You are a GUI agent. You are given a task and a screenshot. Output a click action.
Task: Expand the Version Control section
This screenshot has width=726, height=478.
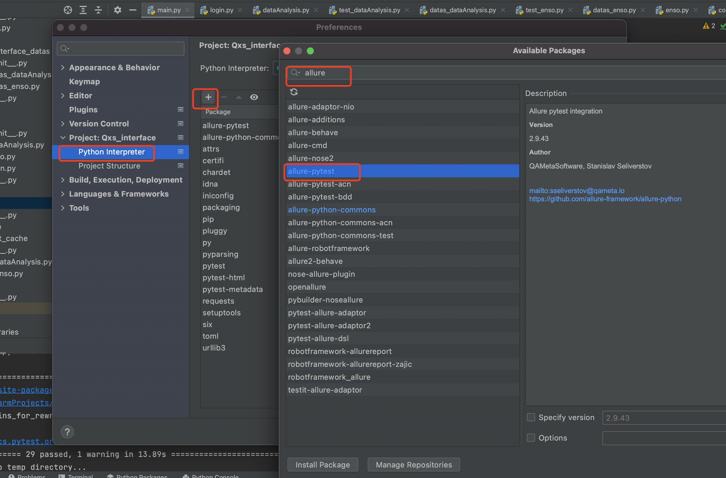[x=63, y=123]
